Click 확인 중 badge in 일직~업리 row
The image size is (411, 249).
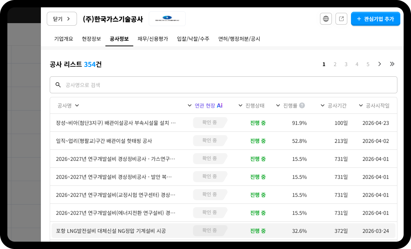[x=210, y=141]
